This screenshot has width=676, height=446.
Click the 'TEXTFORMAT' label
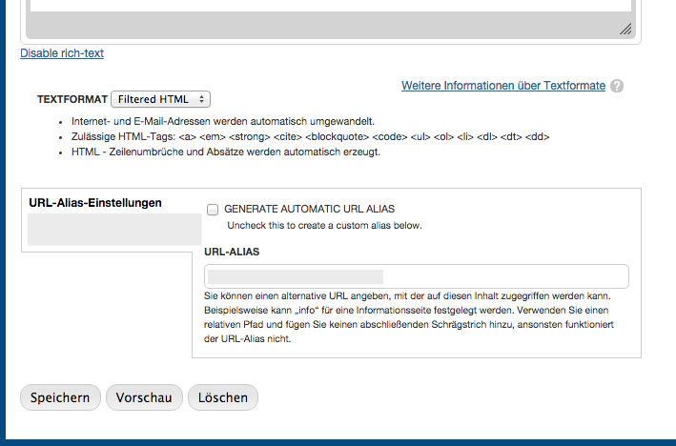72,99
